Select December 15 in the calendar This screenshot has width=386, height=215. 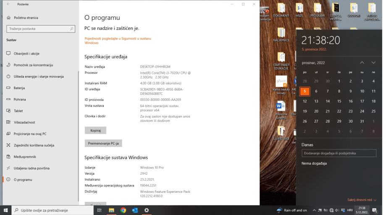coord(339,101)
